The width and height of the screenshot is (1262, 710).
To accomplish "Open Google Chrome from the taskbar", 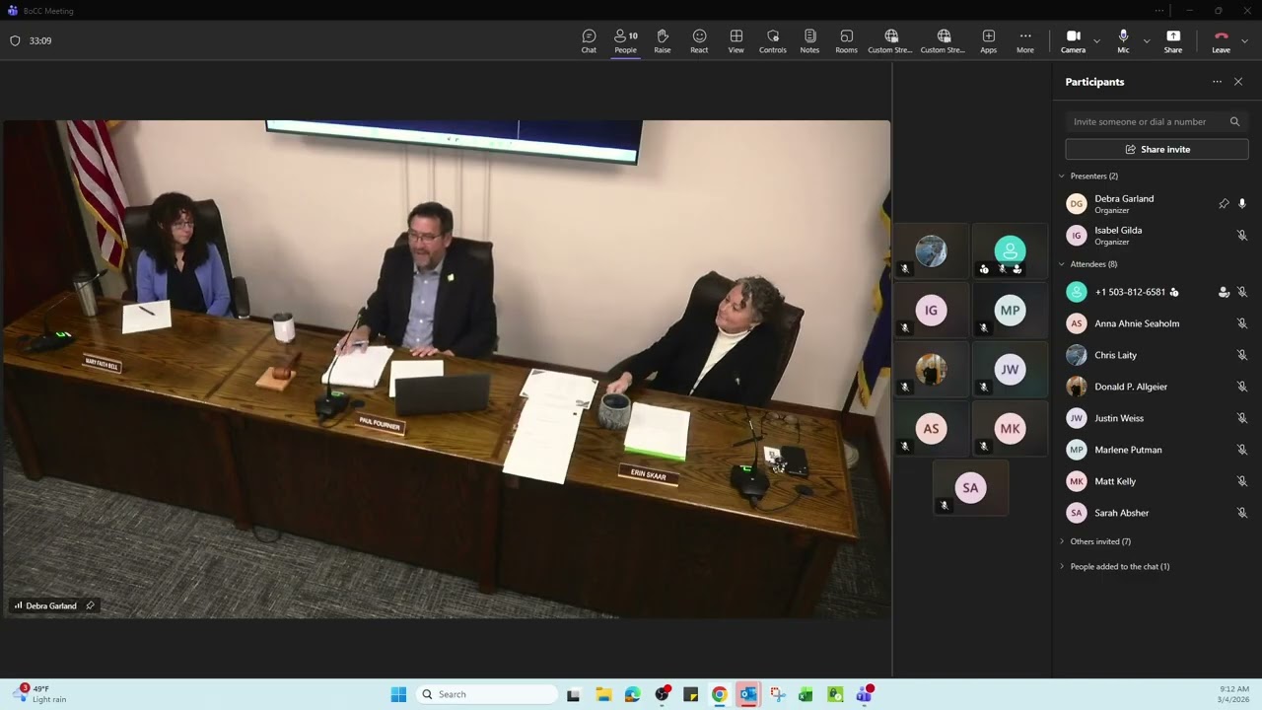I will pyautogui.click(x=720, y=694).
